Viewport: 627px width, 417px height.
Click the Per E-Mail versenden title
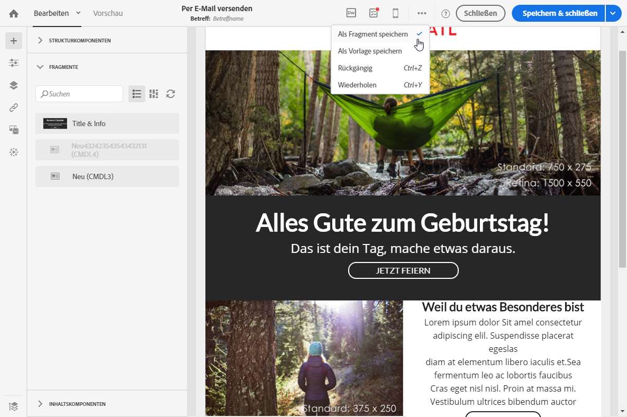click(x=217, y=8)
